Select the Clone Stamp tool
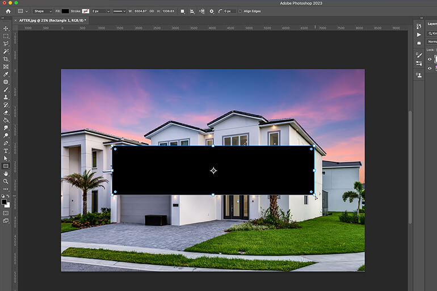Screen dimensions: 437x291 pos(6,97)
